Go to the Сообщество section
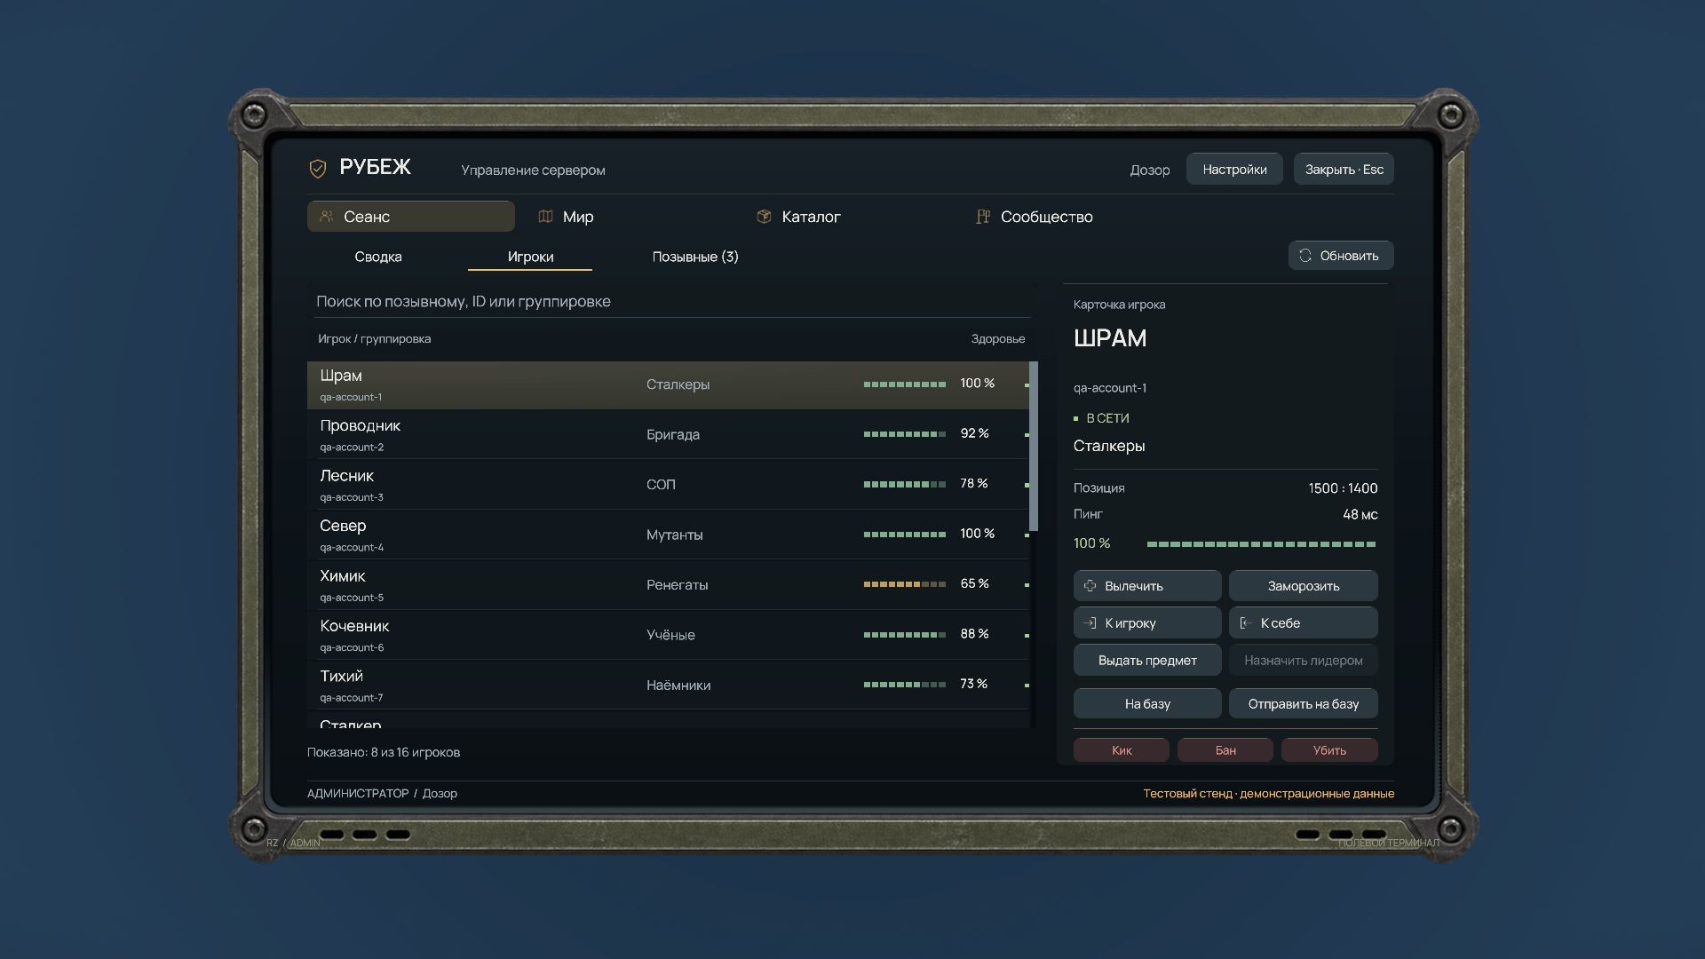This screenshot has height=959, width=1705. (1067, 217)
